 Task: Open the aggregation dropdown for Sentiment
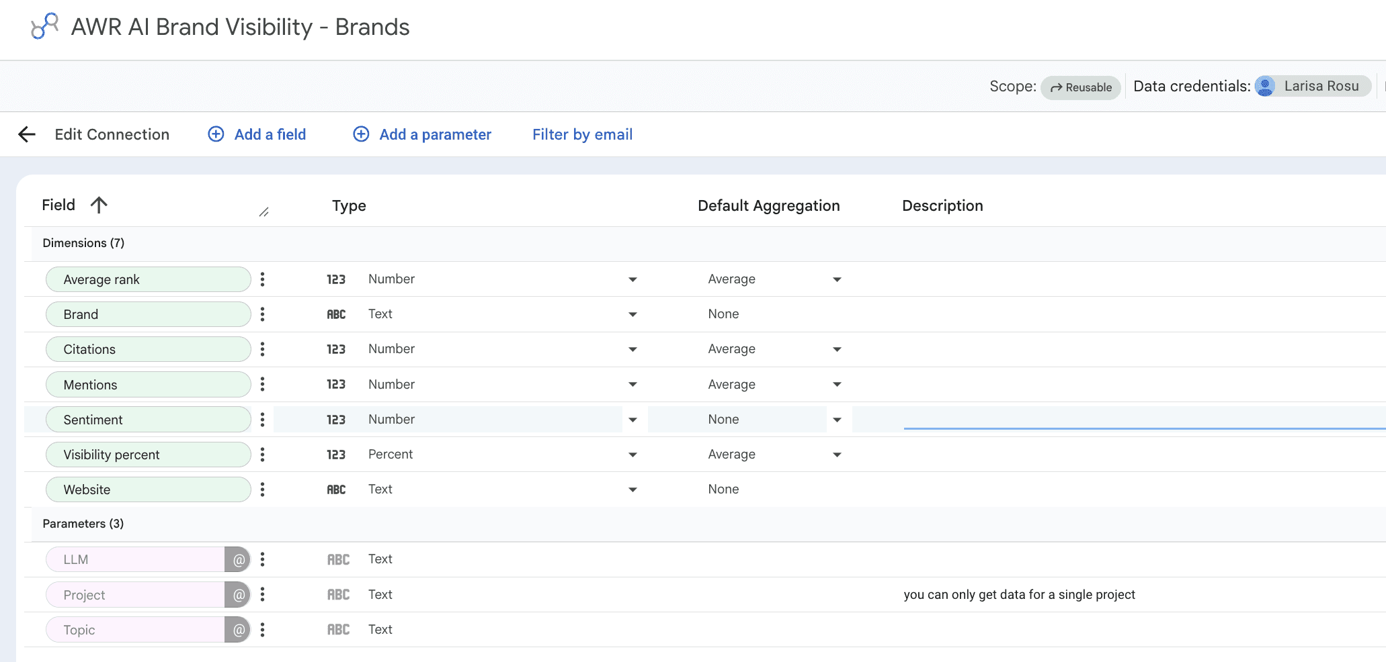point(837,420)
